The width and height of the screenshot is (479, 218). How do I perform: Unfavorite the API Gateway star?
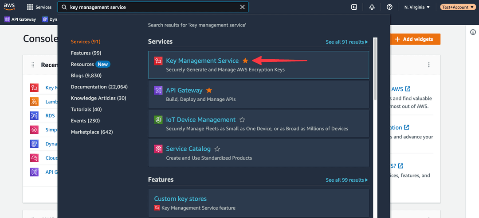[x=209, y=90]
